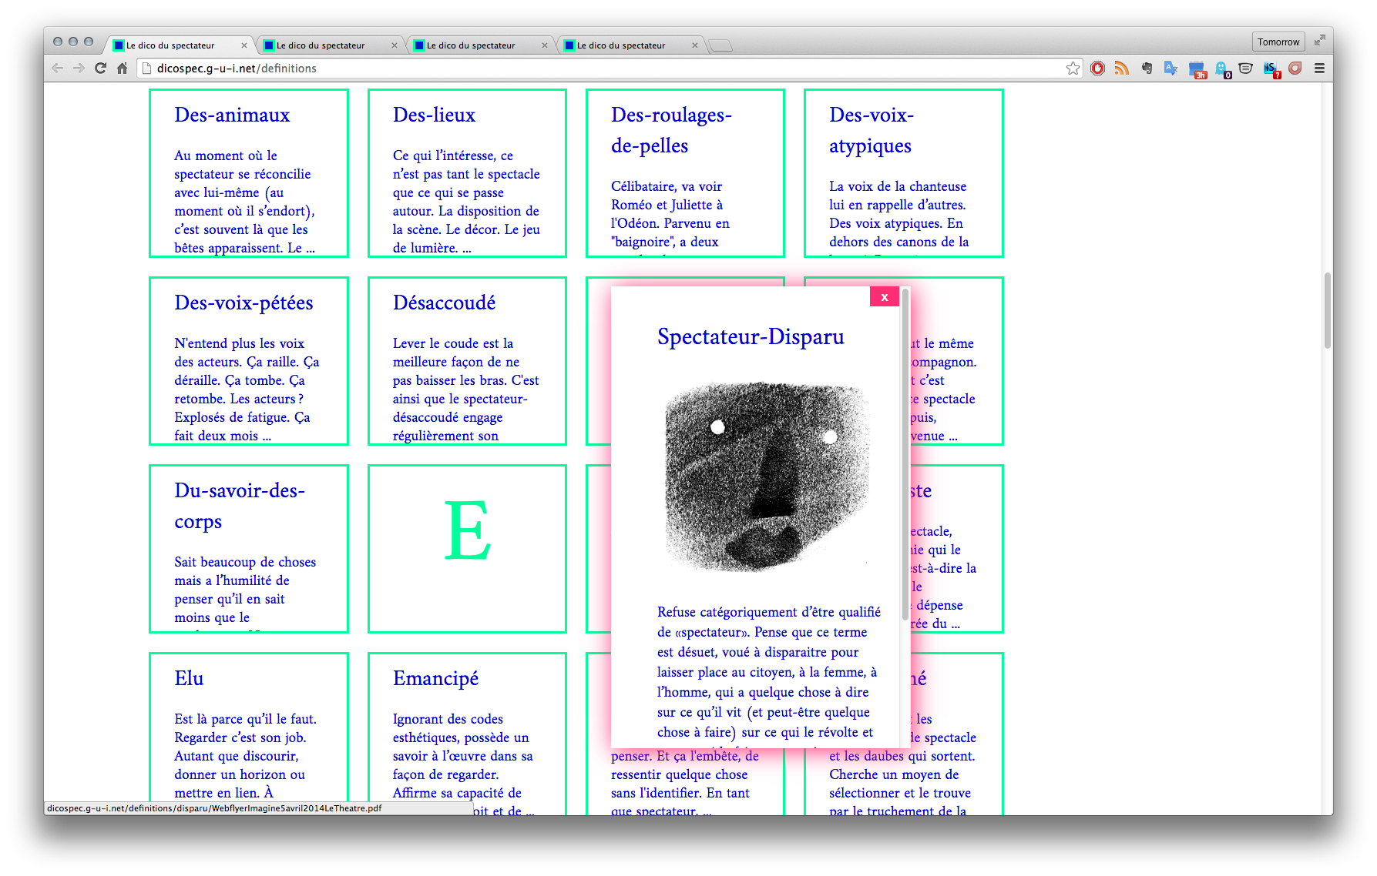
Task: Click the main page vertical scrollbar
Action: click(1327, 310)
